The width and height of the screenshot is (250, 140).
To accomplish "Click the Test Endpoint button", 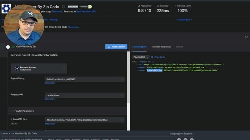I will (116, 47).
